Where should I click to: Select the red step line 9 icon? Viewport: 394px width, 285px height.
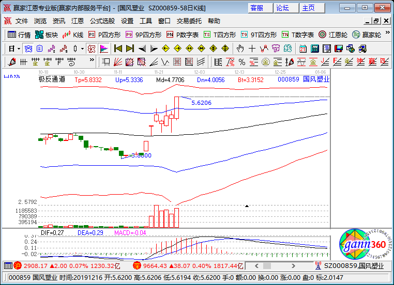tap(64, 49)
